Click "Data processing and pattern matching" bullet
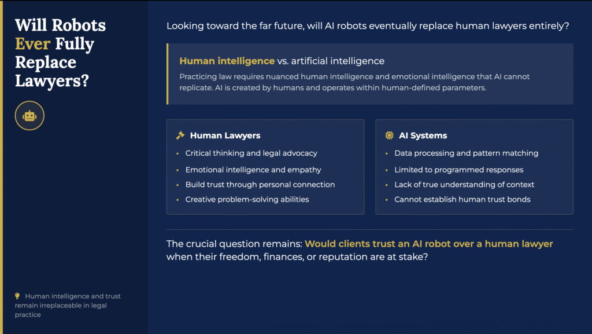 point(466,153)
